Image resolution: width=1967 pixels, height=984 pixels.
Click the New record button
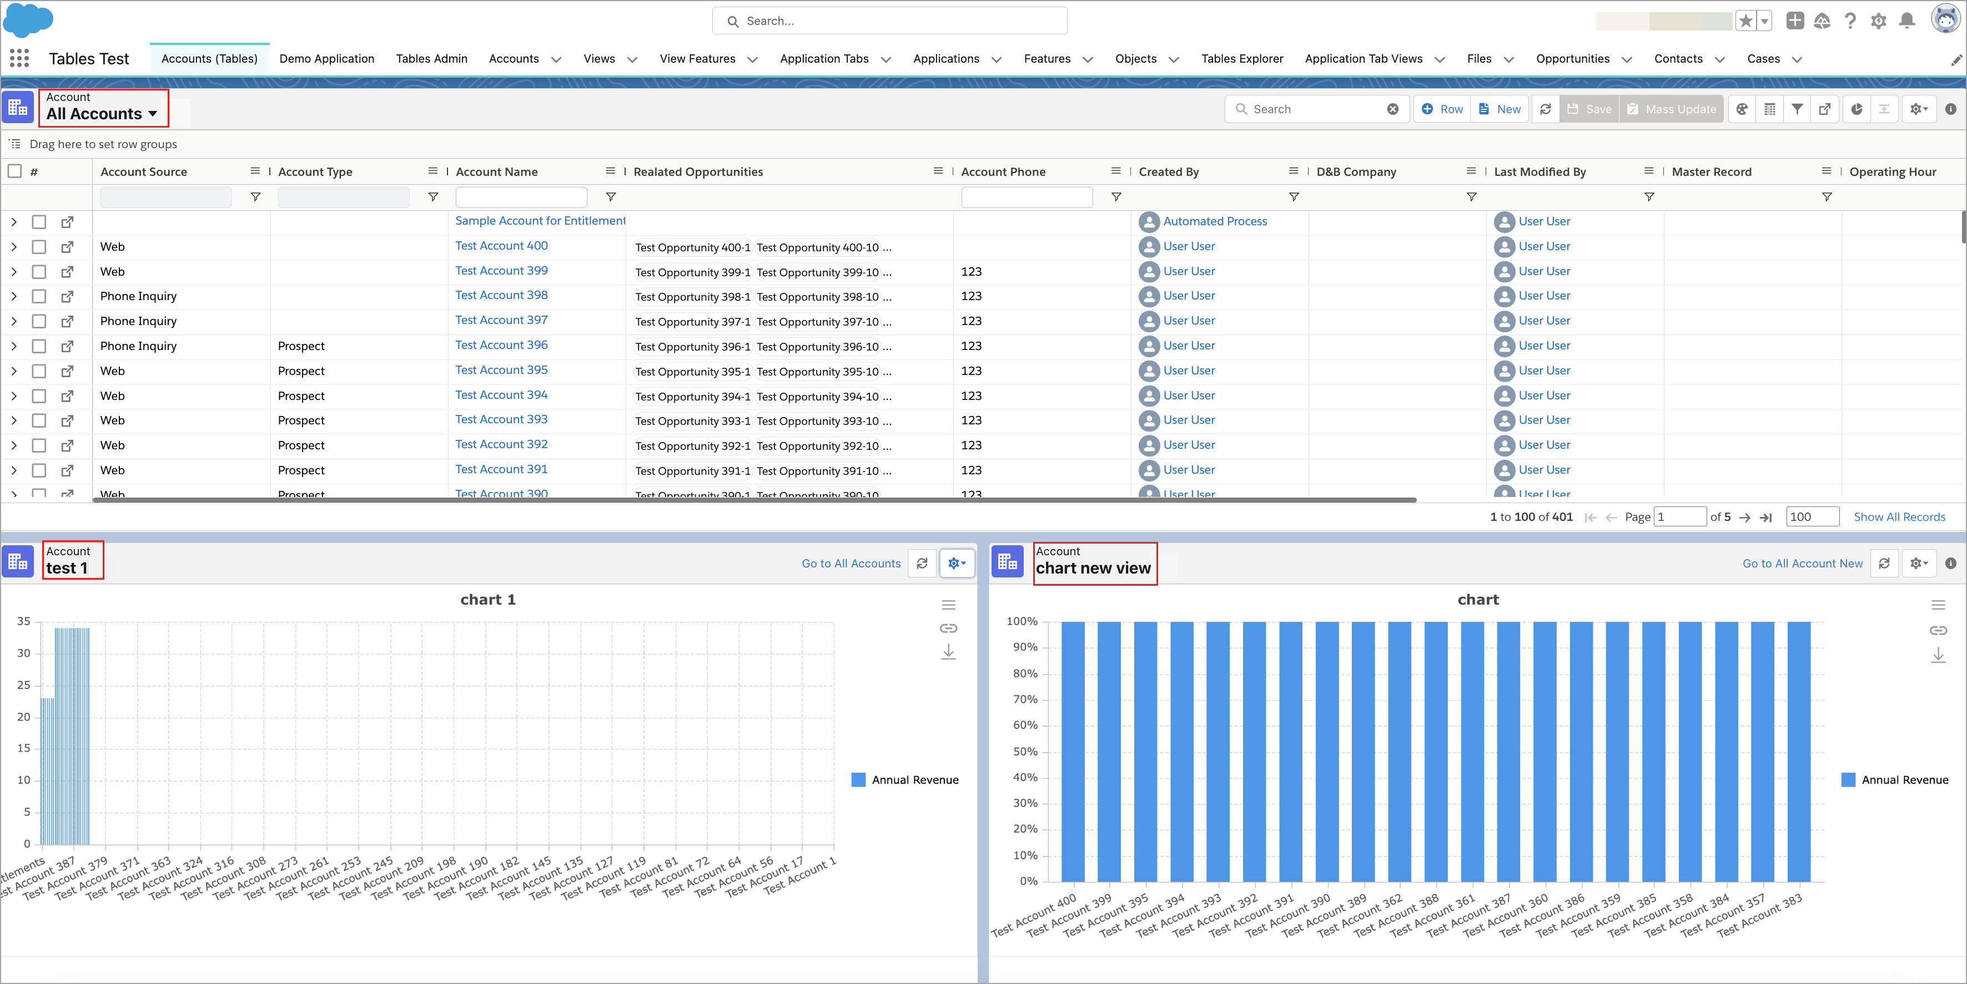pyautogui.click(x=1499, y=109)
